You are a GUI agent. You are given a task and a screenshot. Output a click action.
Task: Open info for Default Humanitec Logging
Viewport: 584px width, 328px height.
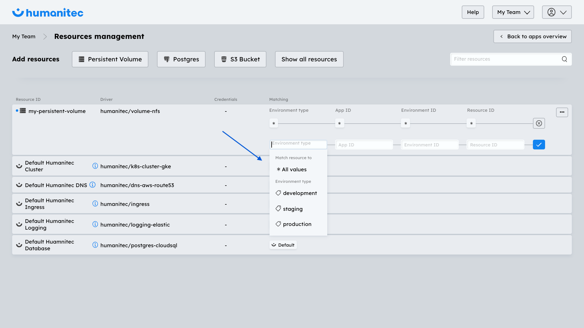click(x=95, y=224)
